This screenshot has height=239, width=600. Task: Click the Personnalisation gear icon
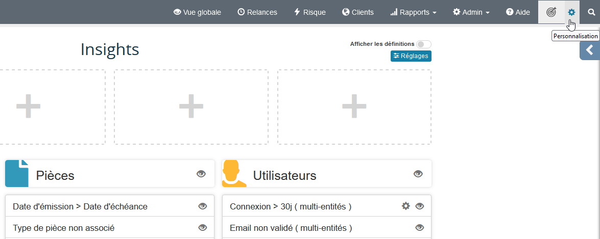pos(571,12)
